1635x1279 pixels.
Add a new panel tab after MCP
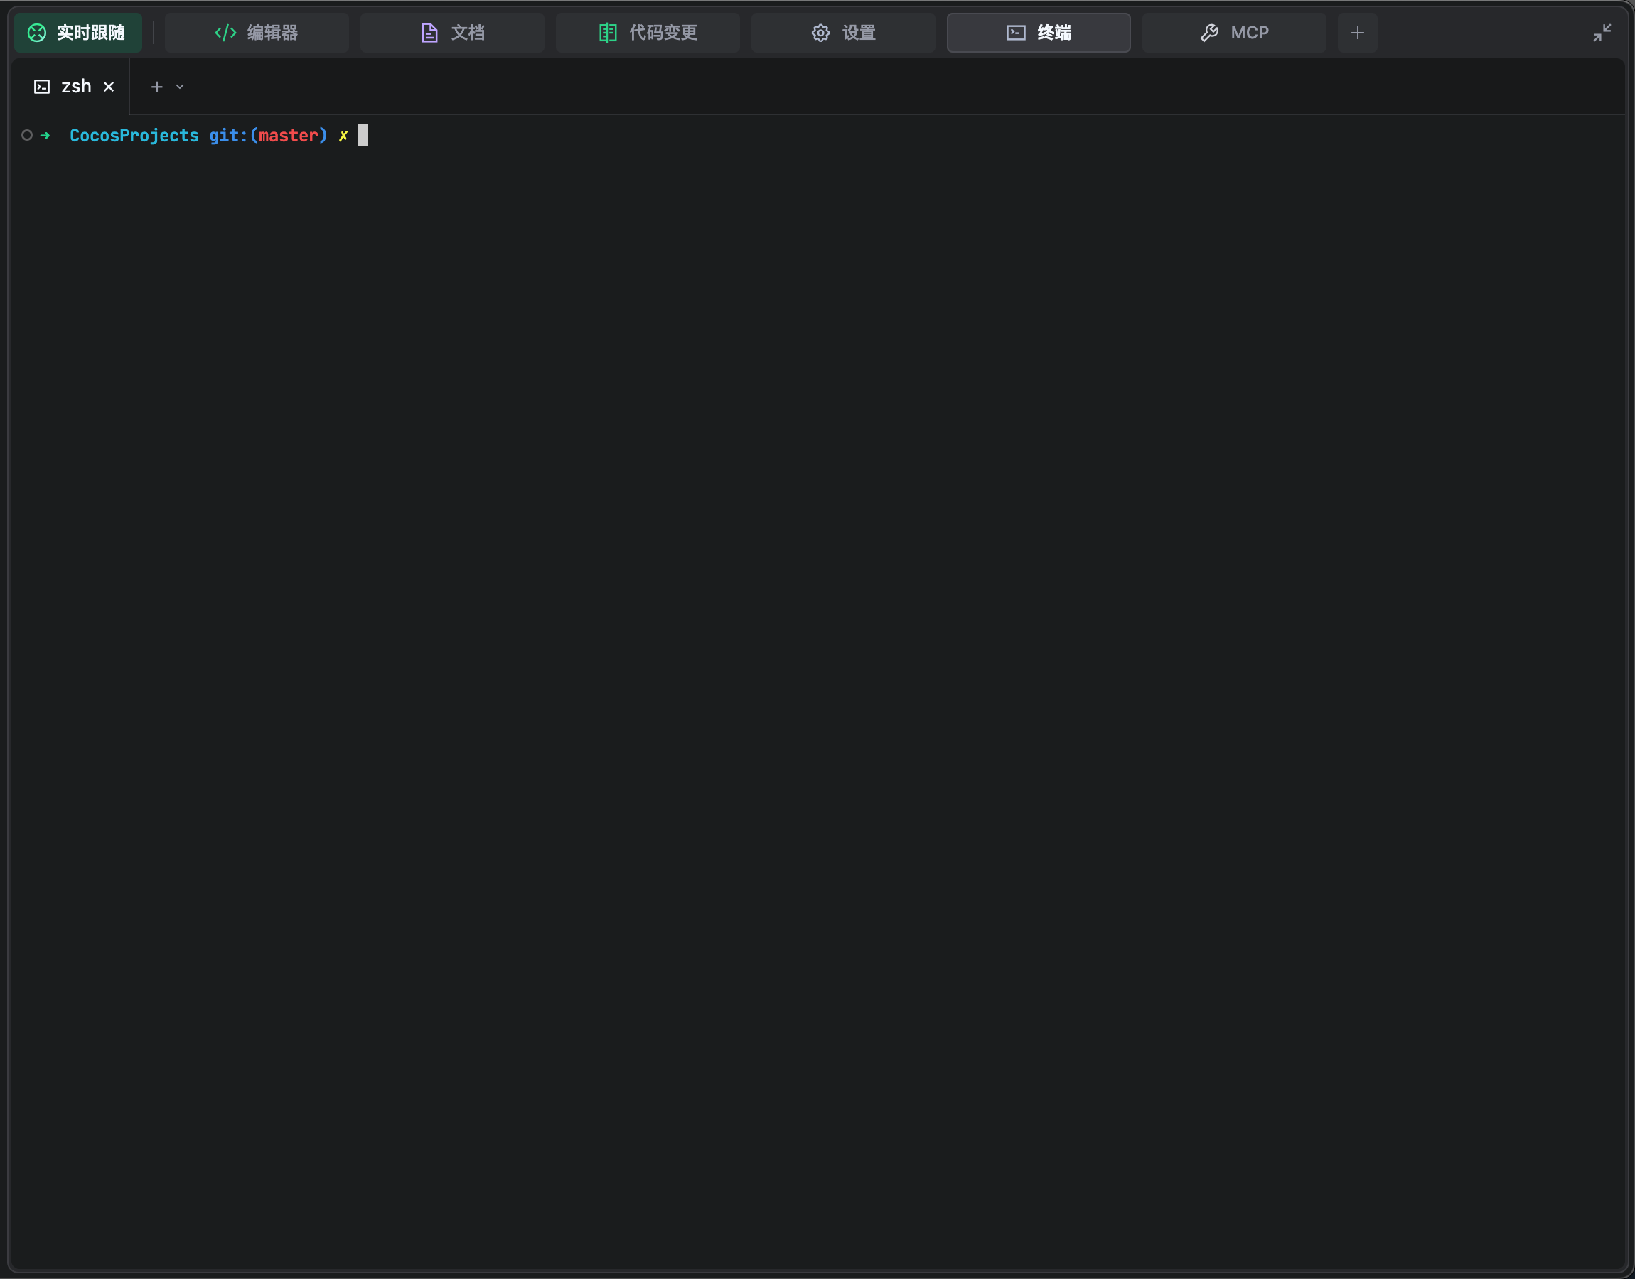(x=1357, y=32)
